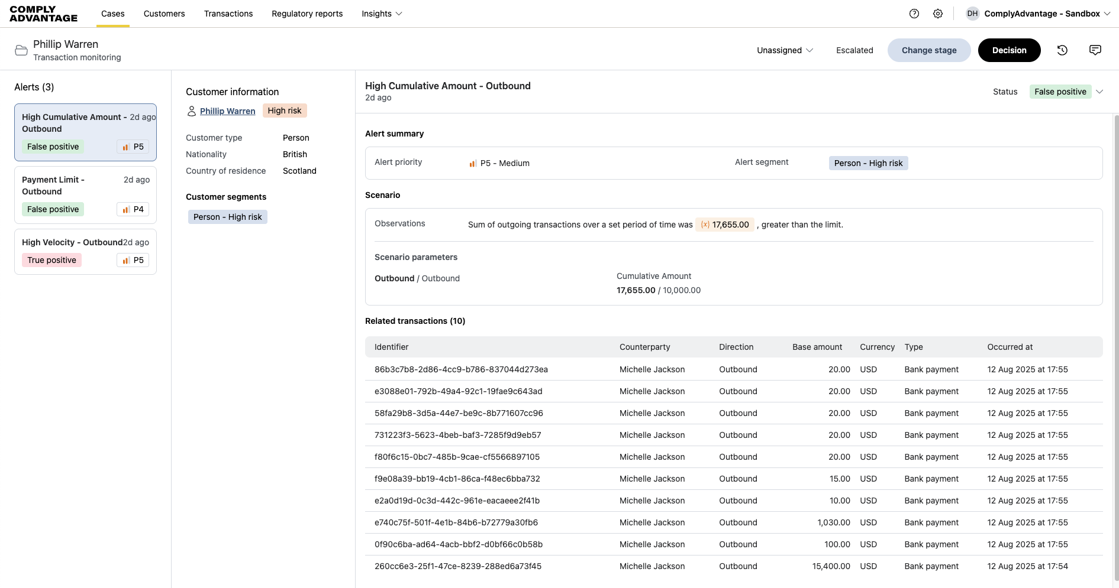Click the Change stage button
Screen dimensions: 1119x588
pos(928,50)
